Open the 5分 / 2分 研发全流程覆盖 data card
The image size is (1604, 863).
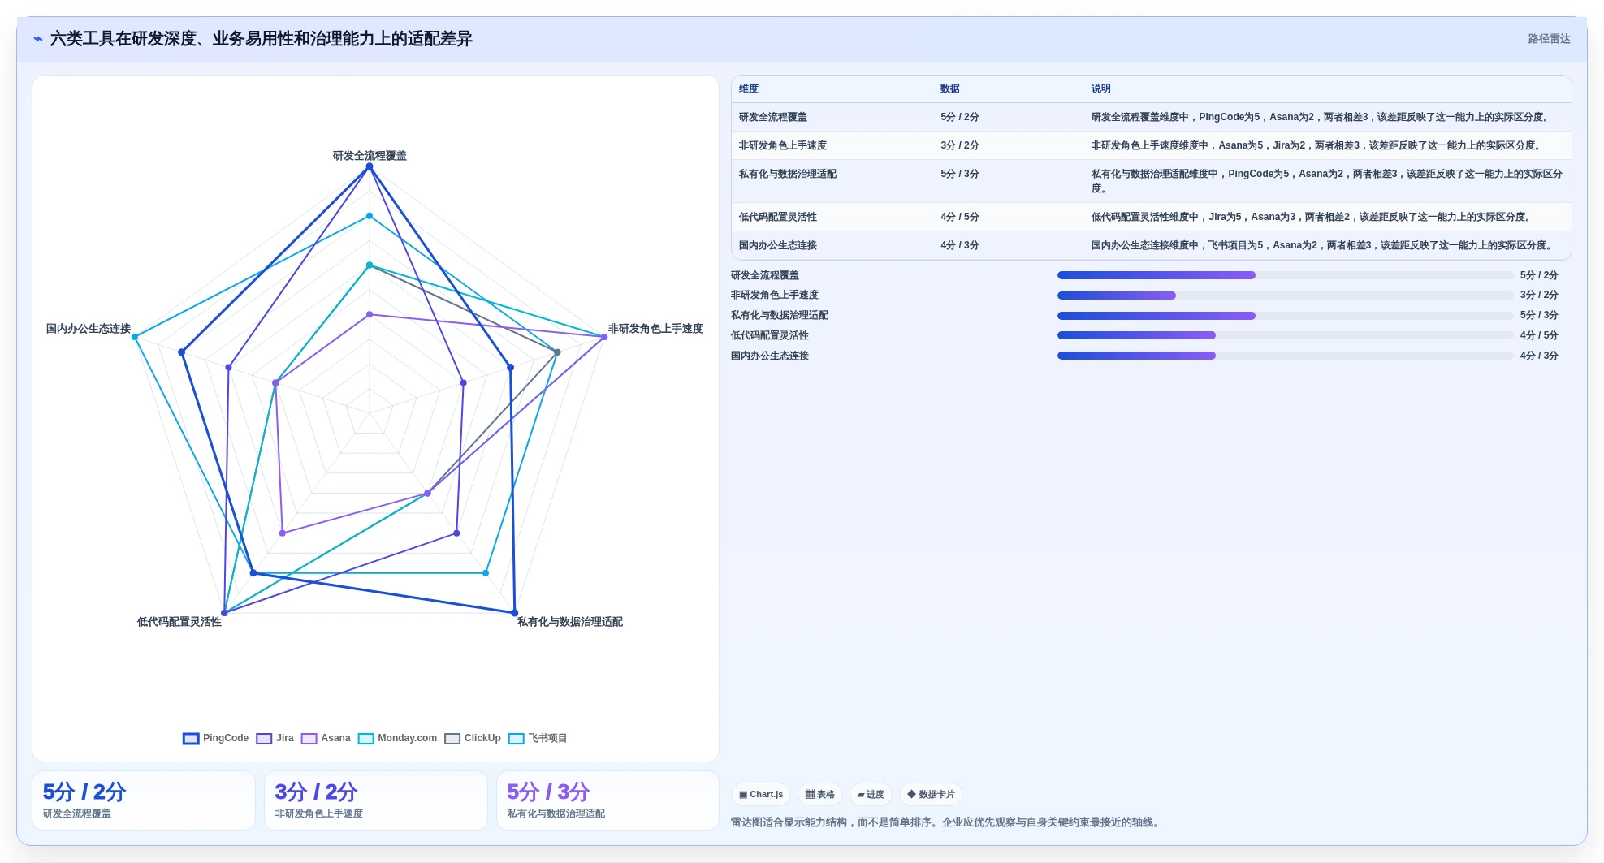point(144,800)
